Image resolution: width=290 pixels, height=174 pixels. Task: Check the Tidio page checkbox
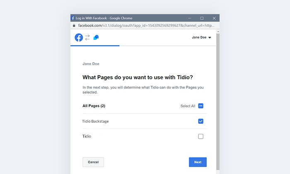(201, 136)
